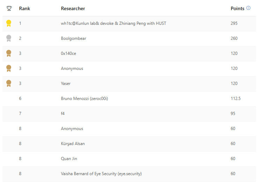Click the silver medal next to Boolgombear
The image size is (263, 187).
coord(9,38)
